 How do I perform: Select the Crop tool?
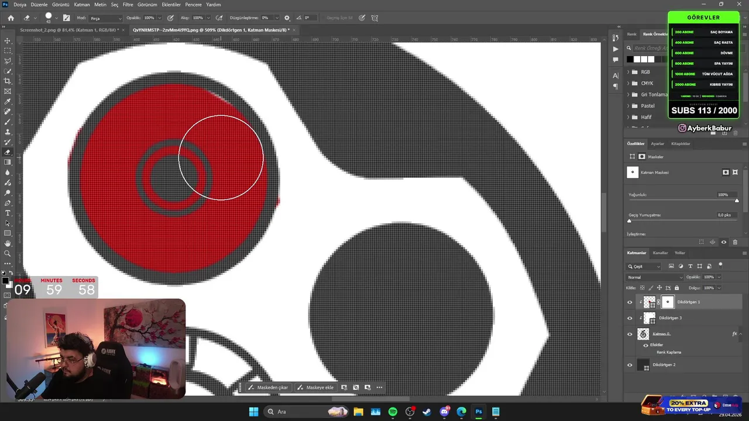(x=8, y=81)
